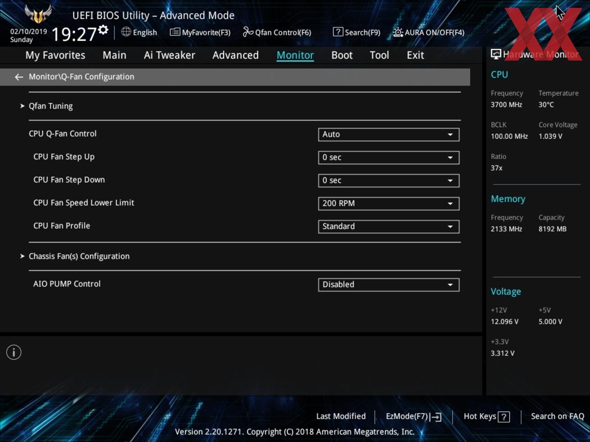Click CPU Fan Step Down label
This screenshot has width=590, height=442.
click(69, 180)
